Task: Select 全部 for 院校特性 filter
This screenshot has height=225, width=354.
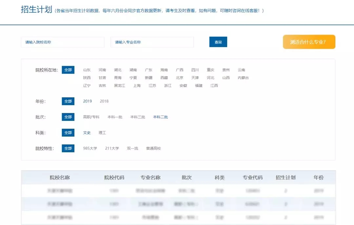Action: [68, 148]
